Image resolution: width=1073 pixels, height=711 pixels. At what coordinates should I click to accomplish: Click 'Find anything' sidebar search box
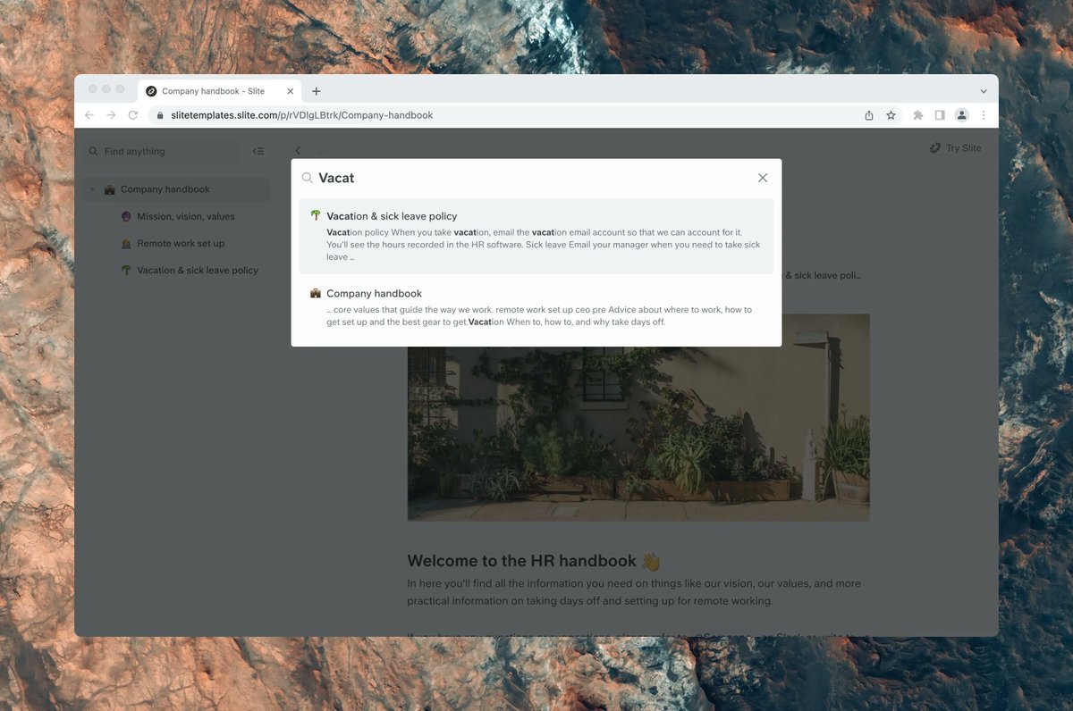(163, 151)
